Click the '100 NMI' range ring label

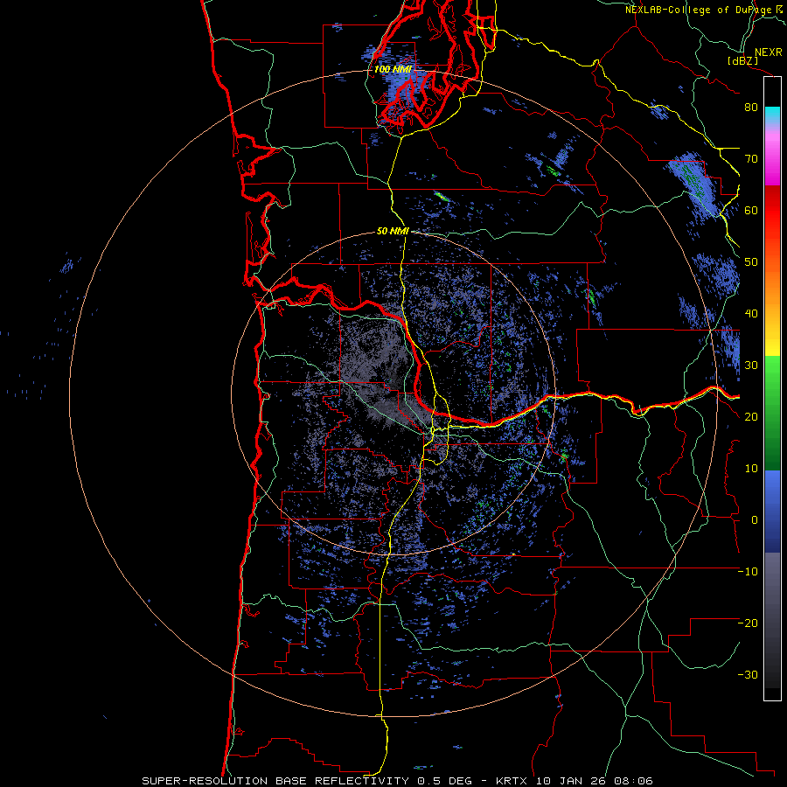coord(393,69)
